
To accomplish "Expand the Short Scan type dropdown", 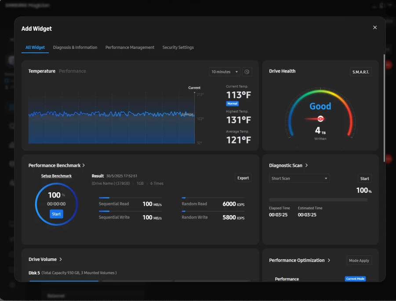I will [x=299, y=178].
